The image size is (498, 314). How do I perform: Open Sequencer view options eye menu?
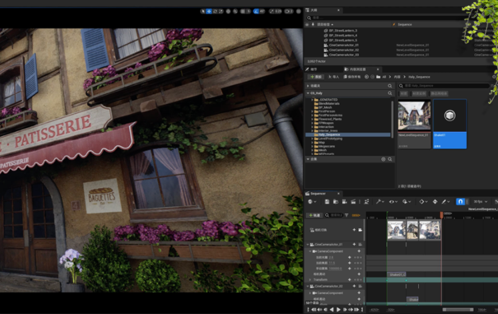[393, 201]
